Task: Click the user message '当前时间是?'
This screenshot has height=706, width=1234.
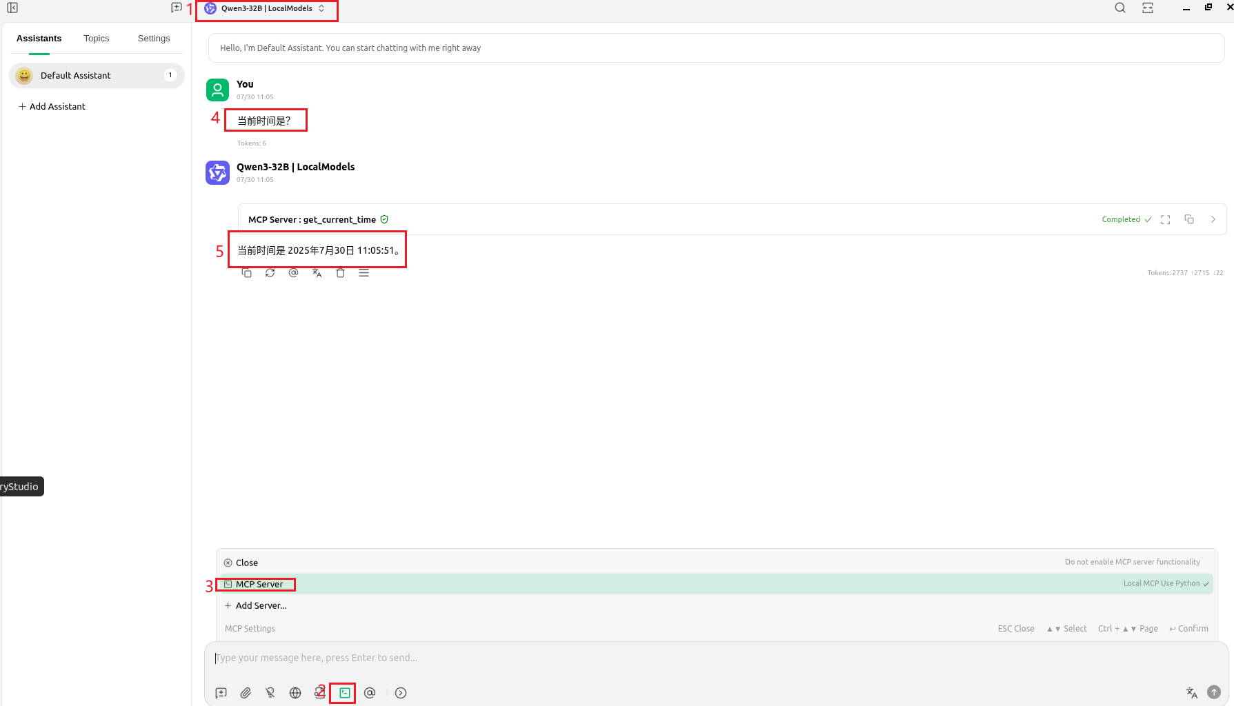Action: [x=264, y=121]
